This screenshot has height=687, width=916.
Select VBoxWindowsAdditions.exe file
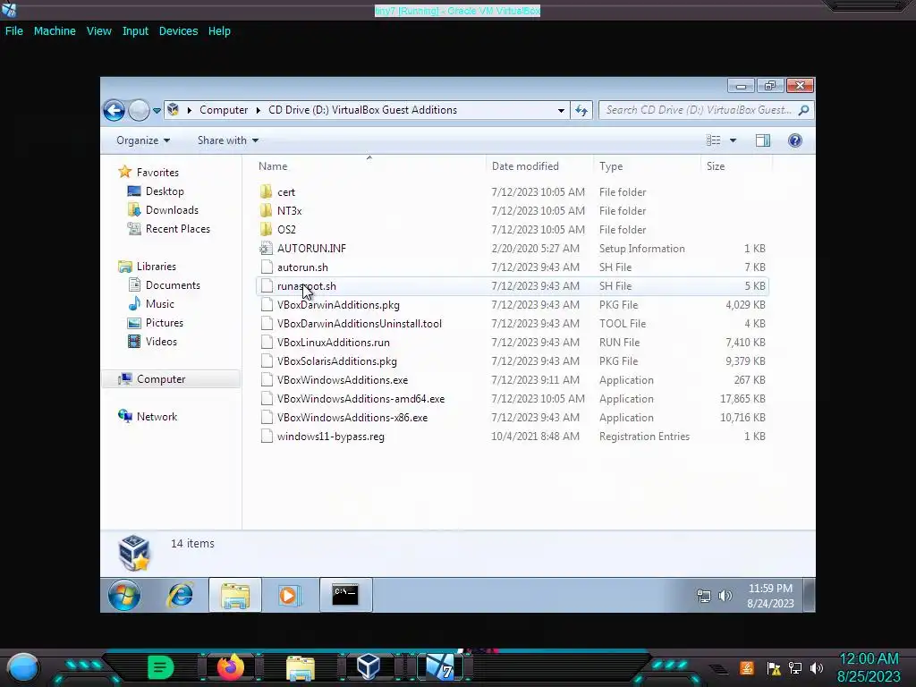pyautogui.click(x=512, y=379)
